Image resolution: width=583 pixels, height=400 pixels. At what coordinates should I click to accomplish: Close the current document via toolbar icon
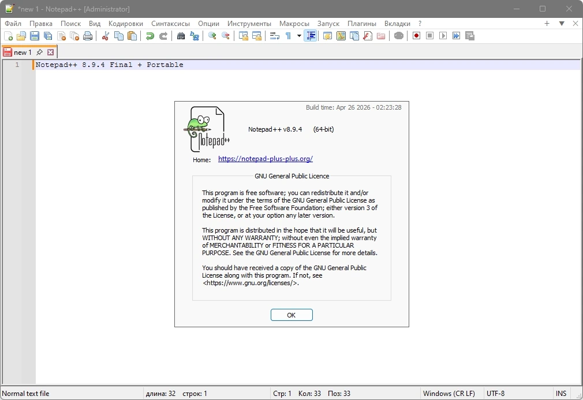[x=61, y=36]
